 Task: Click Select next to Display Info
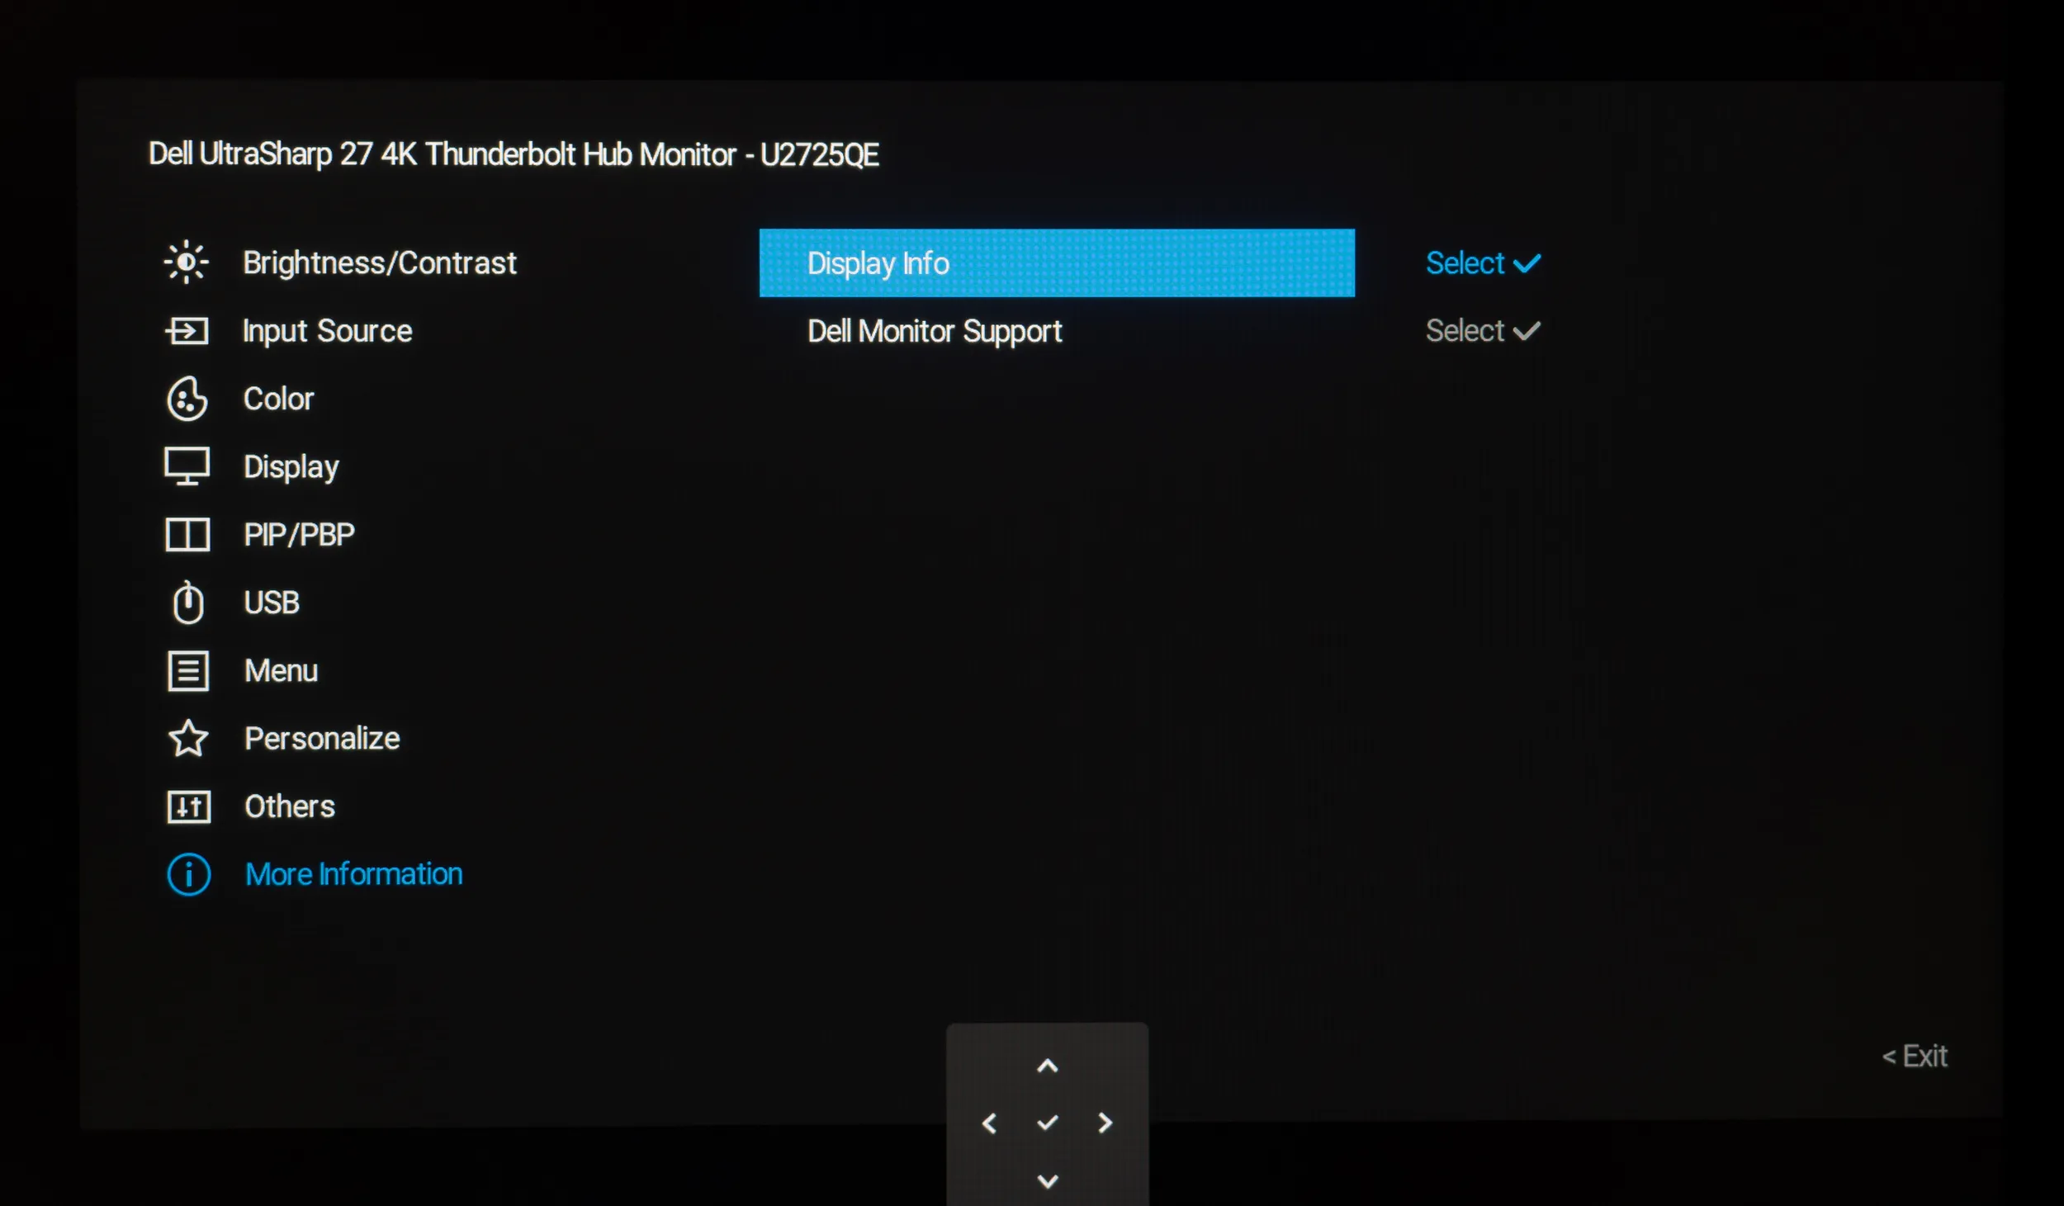tap(1482, 263)
